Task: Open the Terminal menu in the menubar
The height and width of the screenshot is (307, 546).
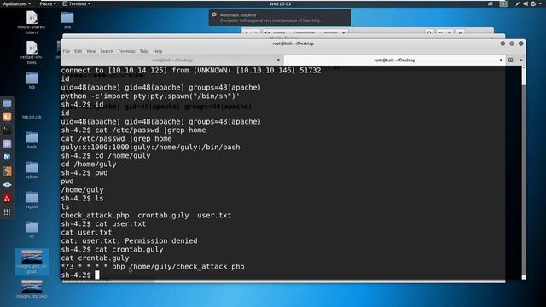Action: (x=126, y=51)
